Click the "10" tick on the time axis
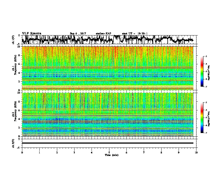Screen dimensions: 221x171 click(x=196, y=153)
